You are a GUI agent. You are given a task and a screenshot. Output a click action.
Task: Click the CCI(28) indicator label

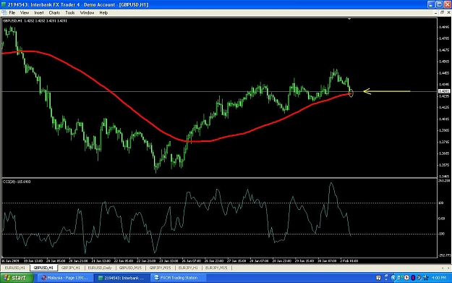17,182
